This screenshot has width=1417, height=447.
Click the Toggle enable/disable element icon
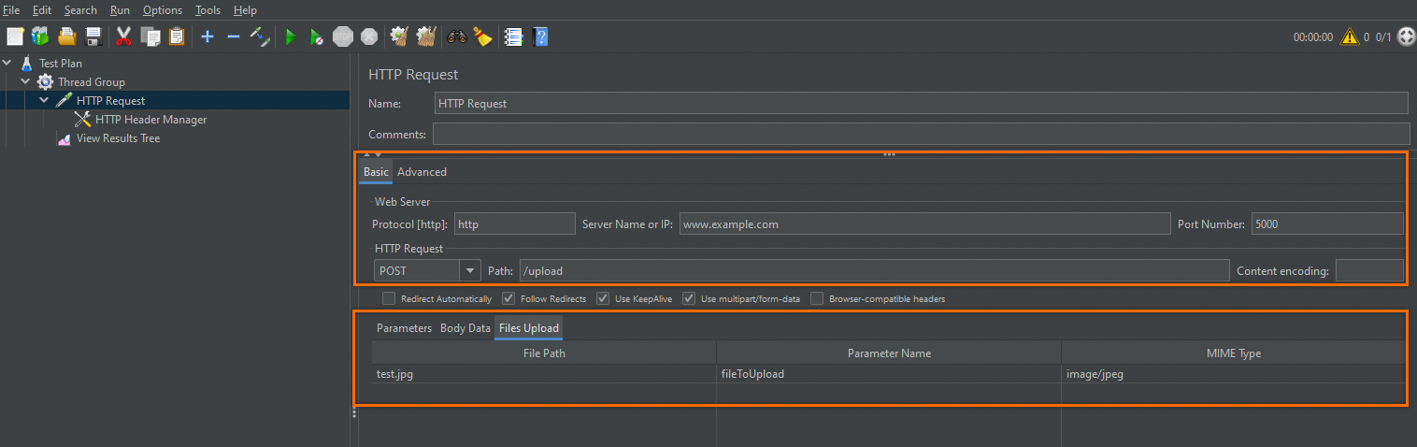click(261, 36)
